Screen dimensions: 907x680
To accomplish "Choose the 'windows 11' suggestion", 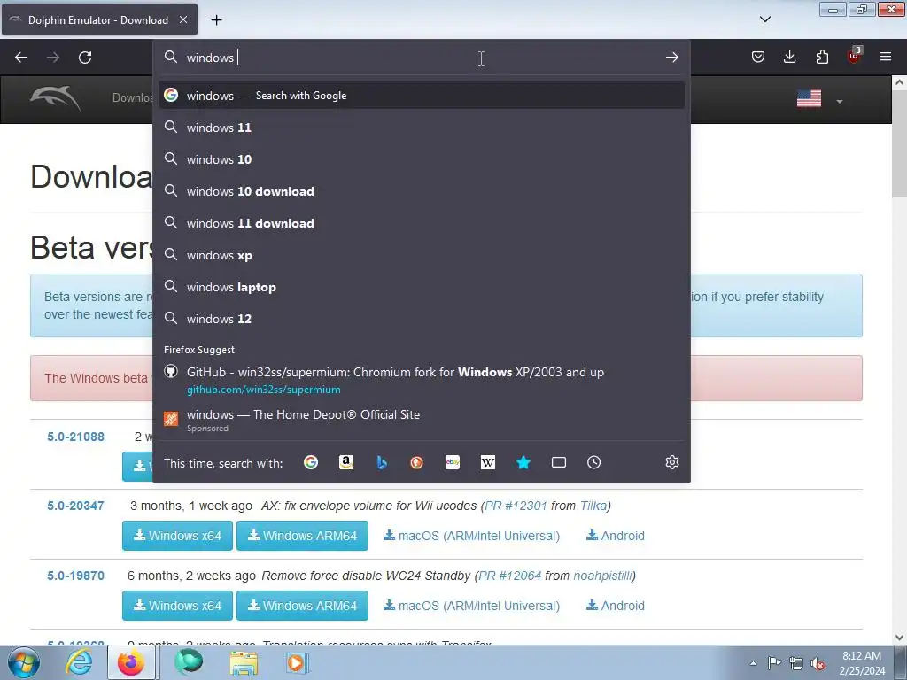I will (422, 127).
